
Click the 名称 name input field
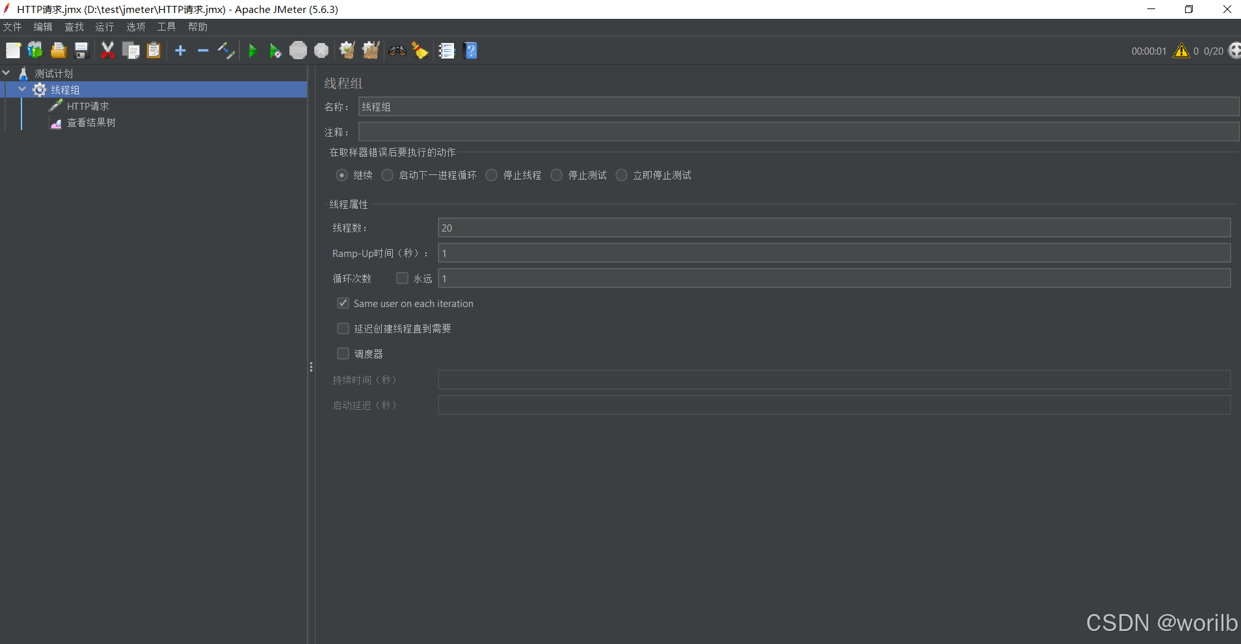click(799, 107)
